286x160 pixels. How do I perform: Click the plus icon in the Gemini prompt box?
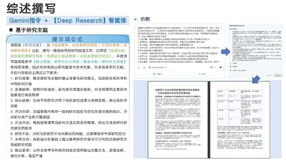point(138,67)
